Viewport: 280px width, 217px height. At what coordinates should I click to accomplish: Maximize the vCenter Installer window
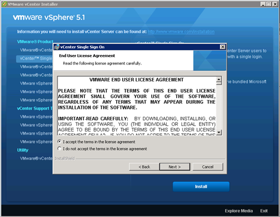[269, 4]
